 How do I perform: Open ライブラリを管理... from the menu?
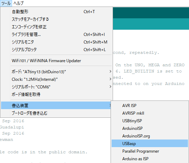(57, 35)
